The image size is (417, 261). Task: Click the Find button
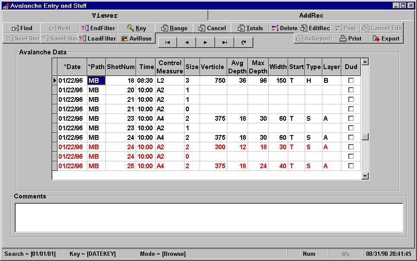pos(22,28)
